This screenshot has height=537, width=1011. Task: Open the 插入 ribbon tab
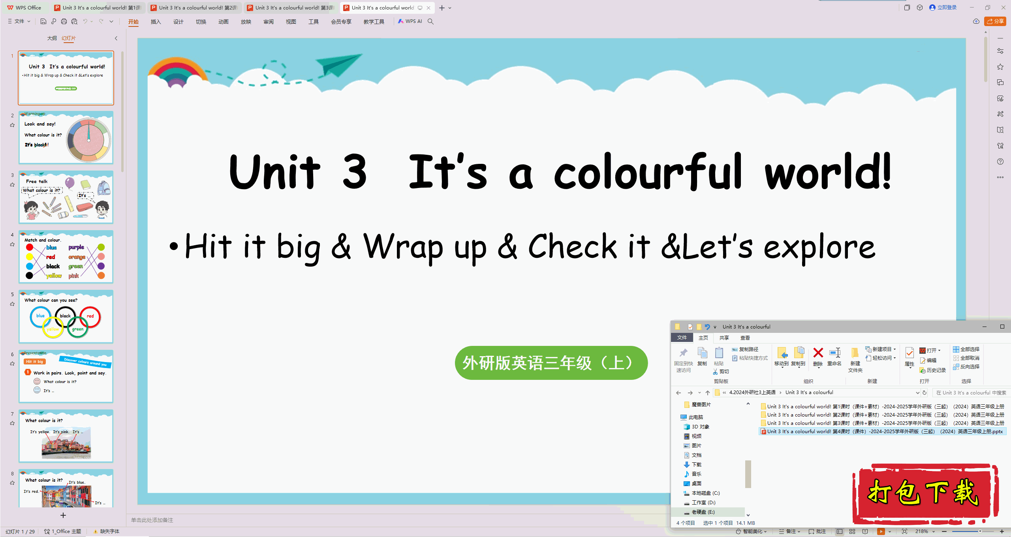pos(156,22)
